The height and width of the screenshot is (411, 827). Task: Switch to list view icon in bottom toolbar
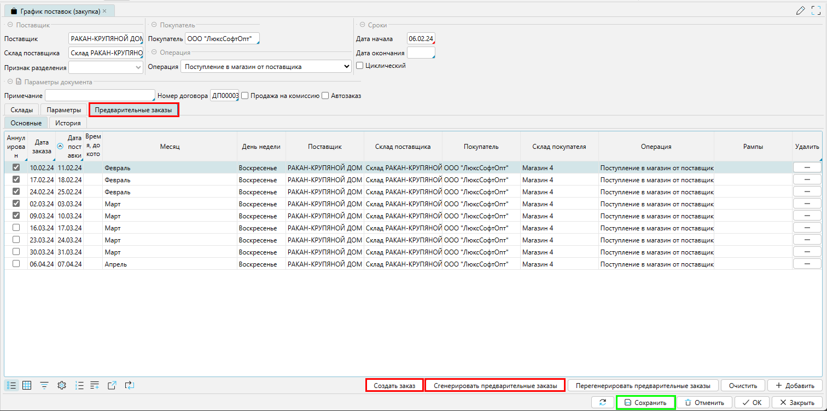point(11,385)
